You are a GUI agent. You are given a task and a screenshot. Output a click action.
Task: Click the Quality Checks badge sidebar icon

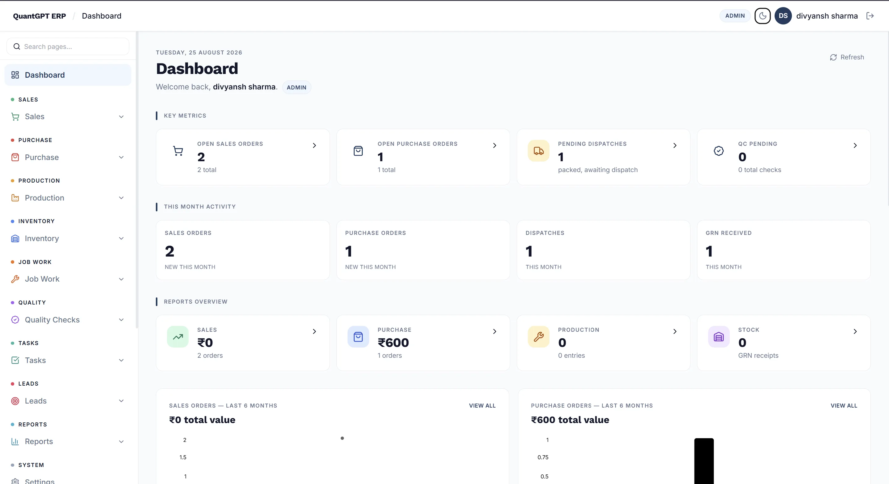click(15, 320)
